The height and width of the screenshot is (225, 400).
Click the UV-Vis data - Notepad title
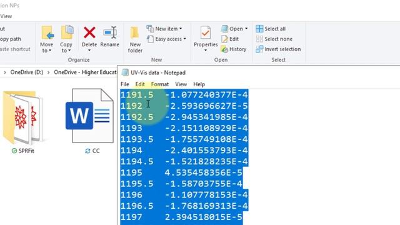click(158, 72)
